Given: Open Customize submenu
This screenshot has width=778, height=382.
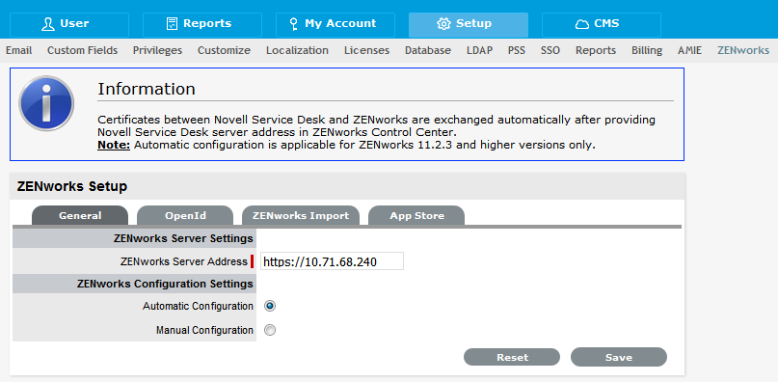Looking at the screenshot, I should [x=224, y=51].
